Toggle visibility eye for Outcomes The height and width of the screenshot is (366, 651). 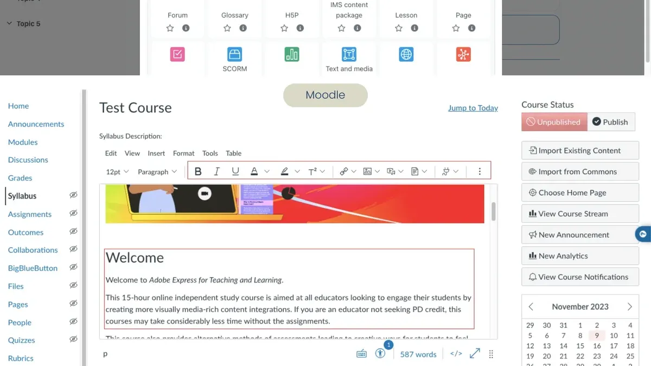tap(73, 232)
